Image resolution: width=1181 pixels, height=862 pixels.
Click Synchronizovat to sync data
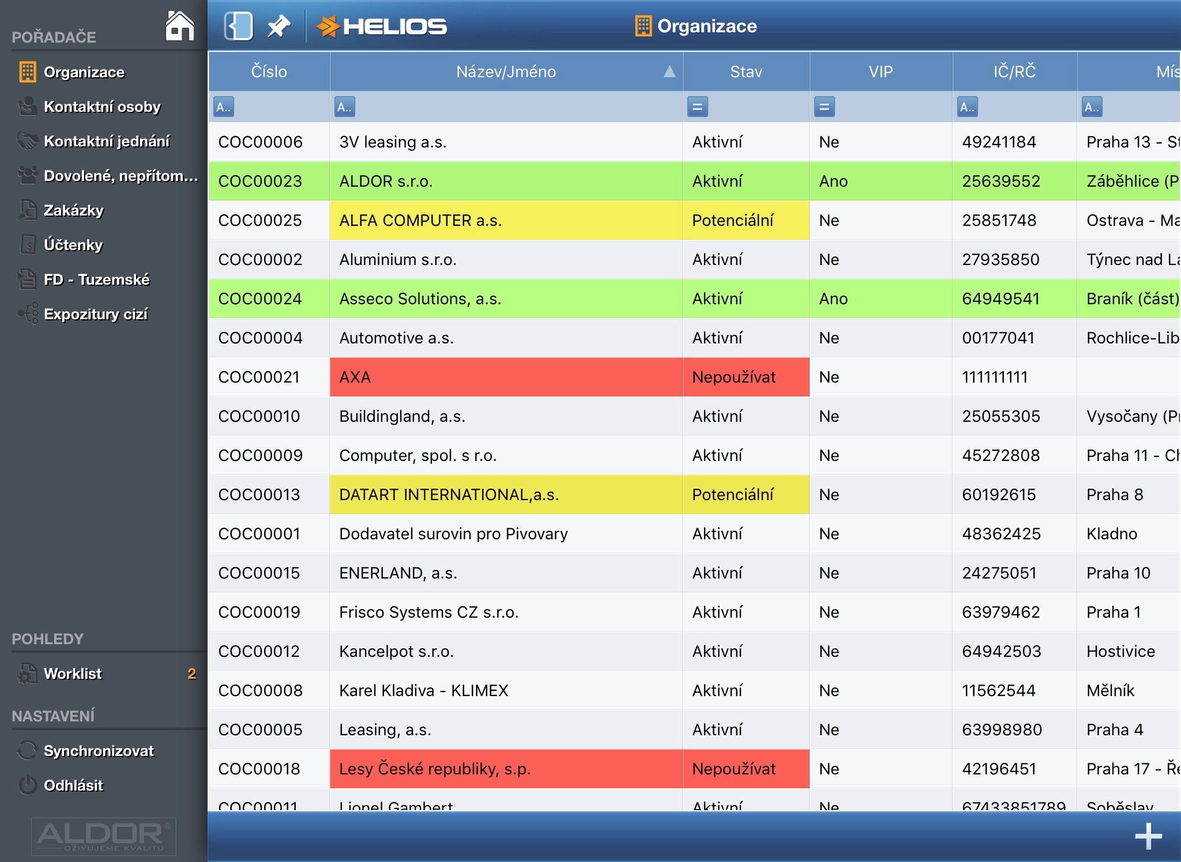(x=104, y=751)
